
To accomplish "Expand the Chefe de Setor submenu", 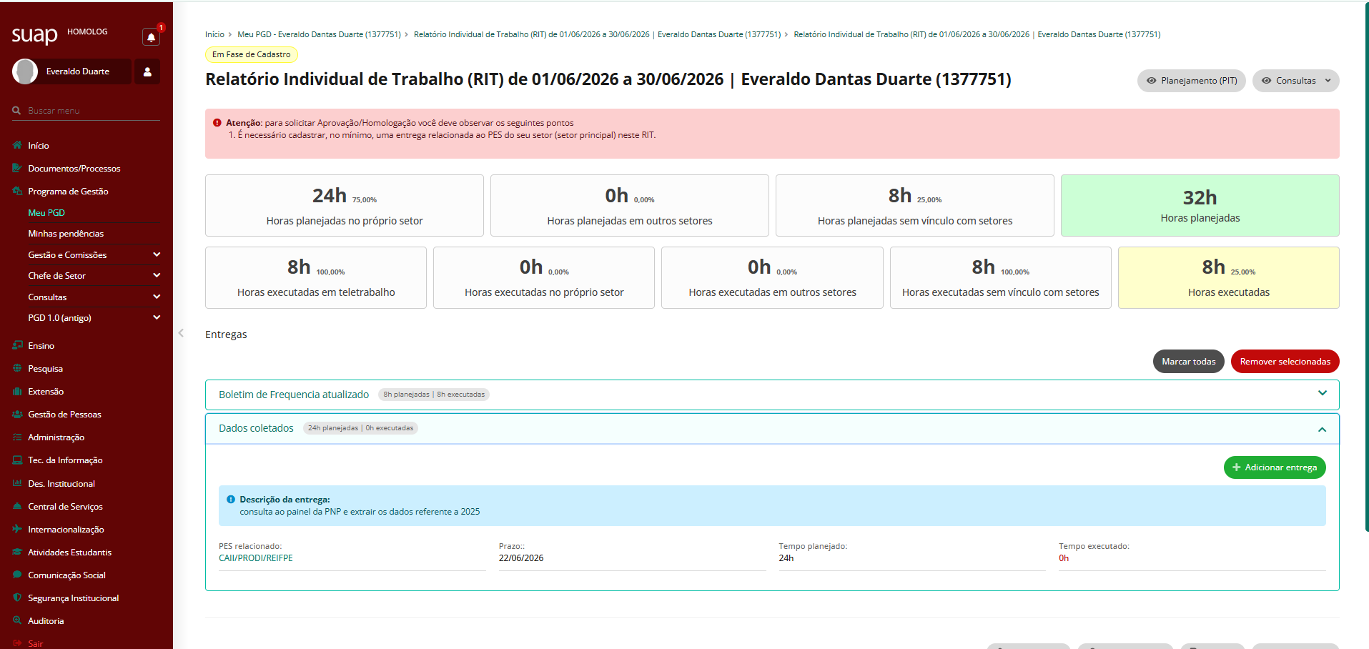I will [157, 275].
